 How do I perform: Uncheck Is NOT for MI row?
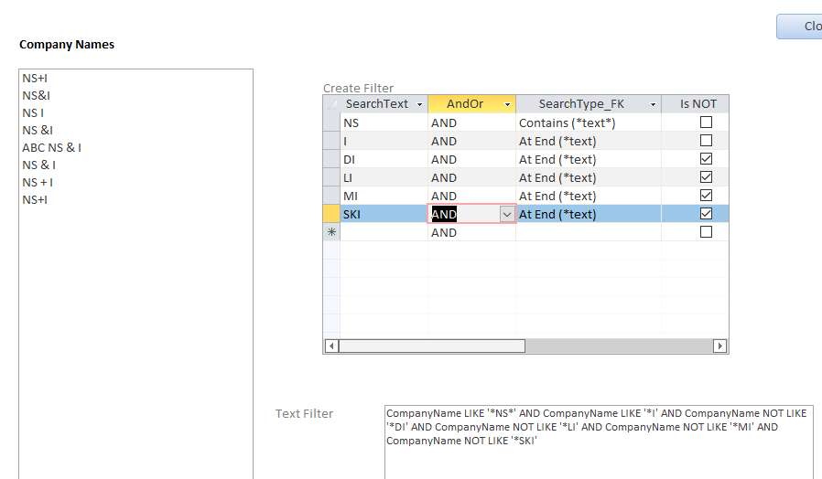(x=706, y=196)
